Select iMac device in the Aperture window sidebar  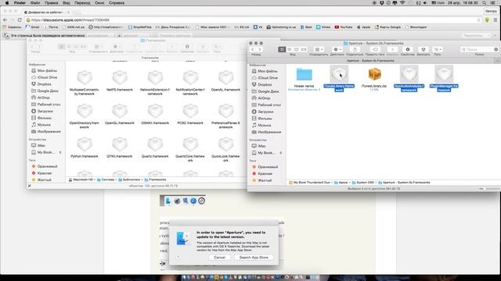click(259, 146)
